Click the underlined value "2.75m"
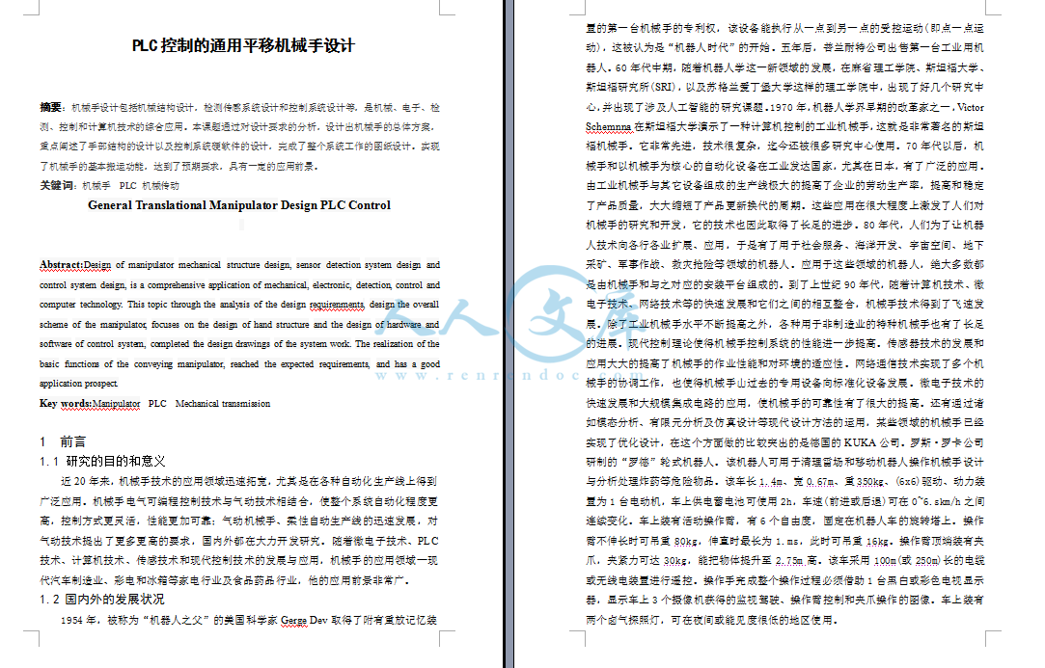1045x668 pixels. [x=790, y=561]
